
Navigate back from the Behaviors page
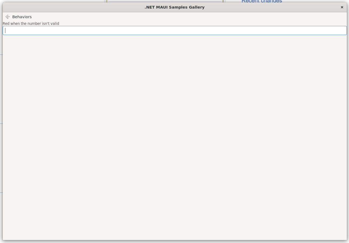(7, 17)
